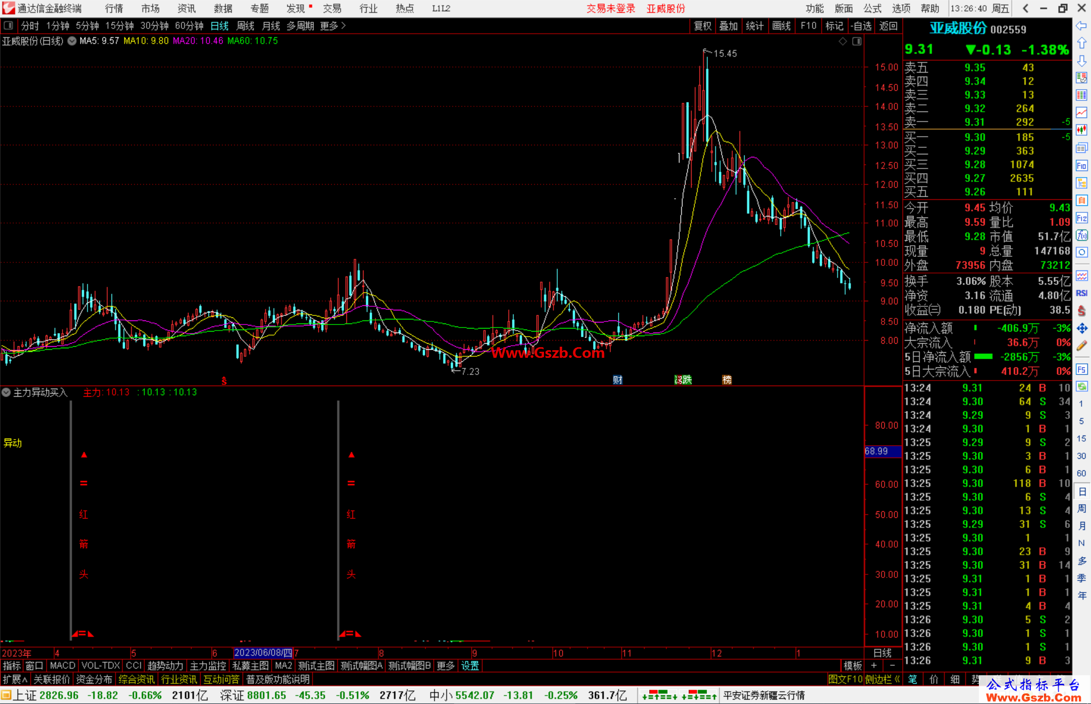Toggle the 主力异动买入 indicator collapse circle

click(6, 392)
